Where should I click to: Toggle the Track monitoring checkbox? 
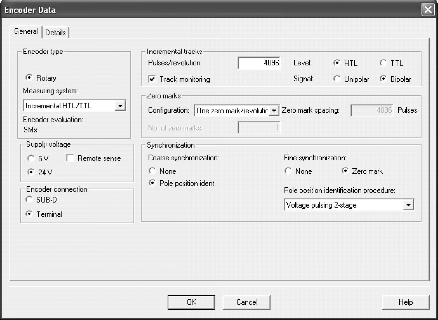(x=152, y=79)
